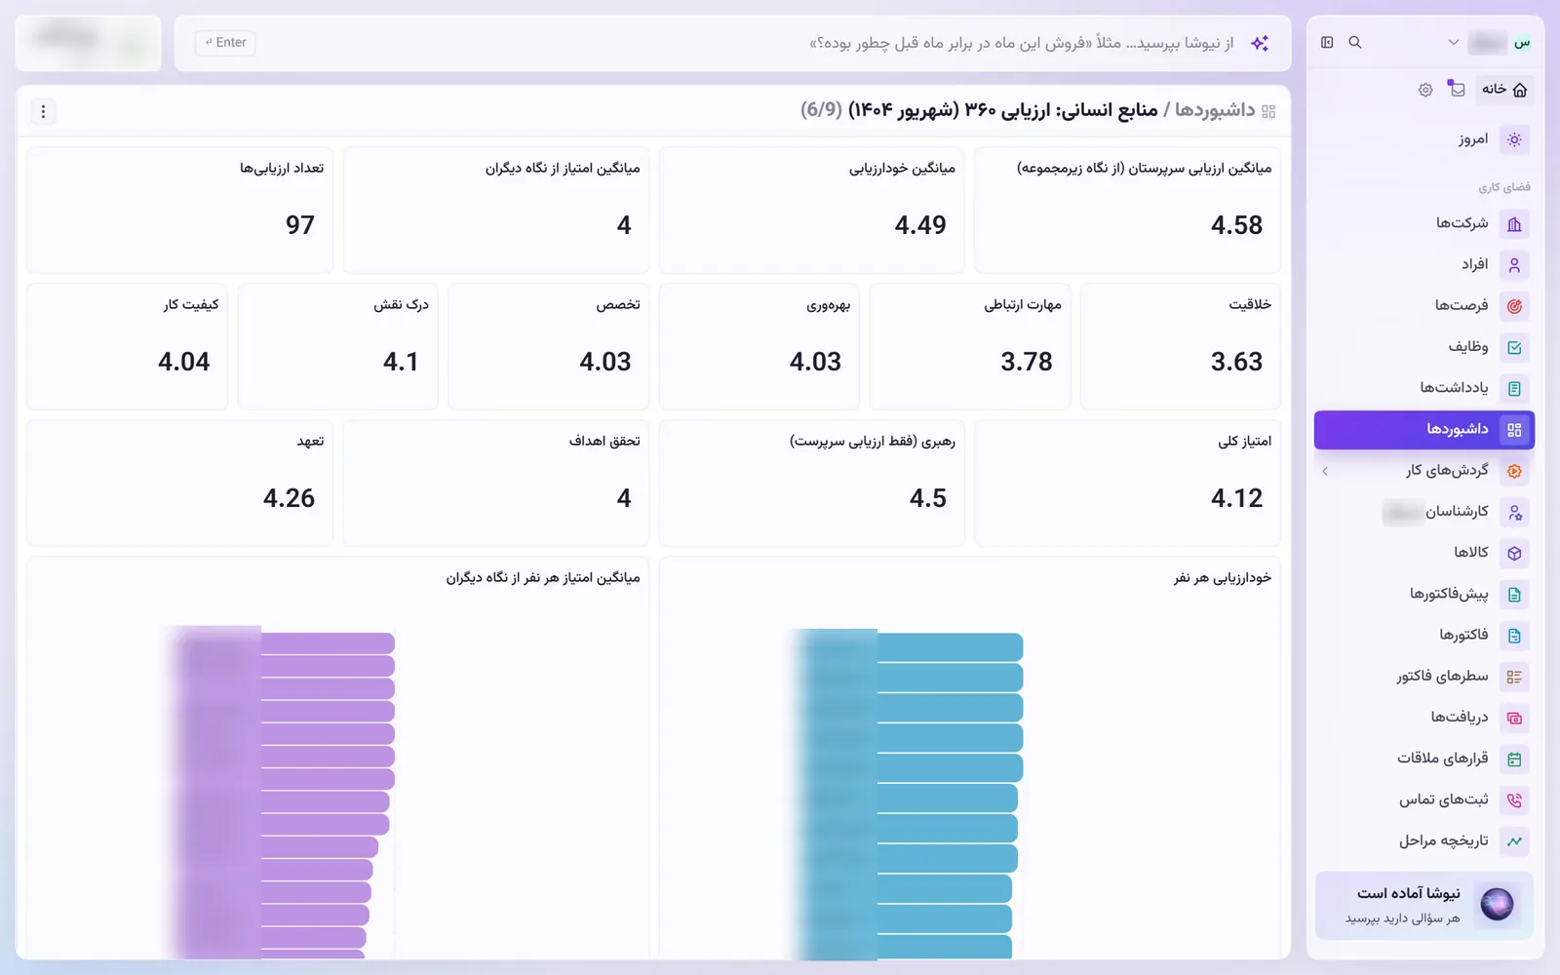Open the workspace switcher dropdown arrow
The image size is (1560, 975).
pyautogui.click(x=1453, y=42)
